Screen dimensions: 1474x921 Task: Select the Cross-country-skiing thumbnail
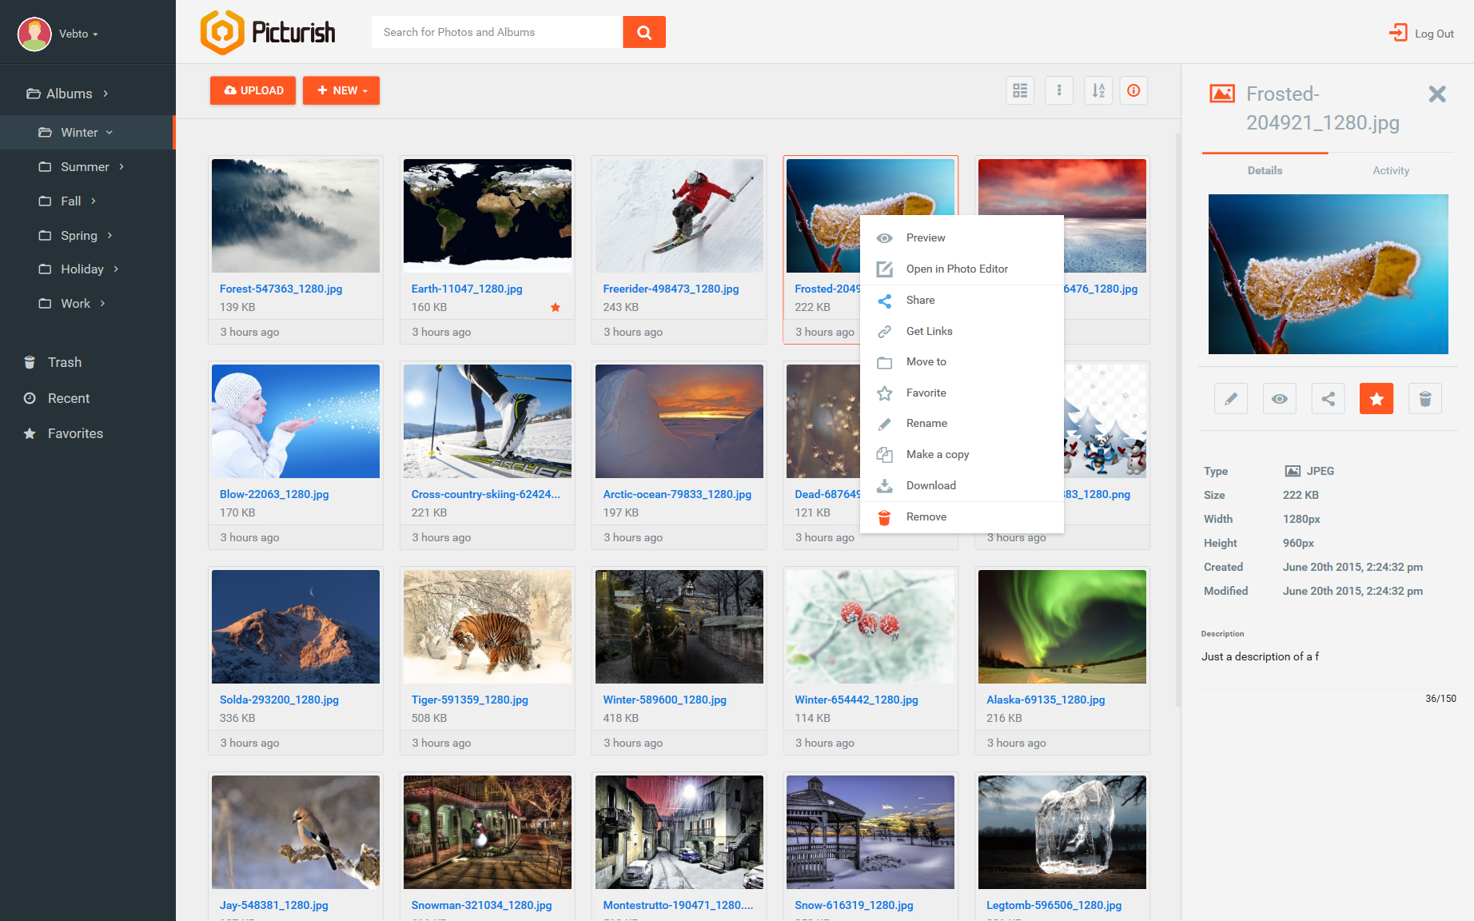click(x=488, y=421)
